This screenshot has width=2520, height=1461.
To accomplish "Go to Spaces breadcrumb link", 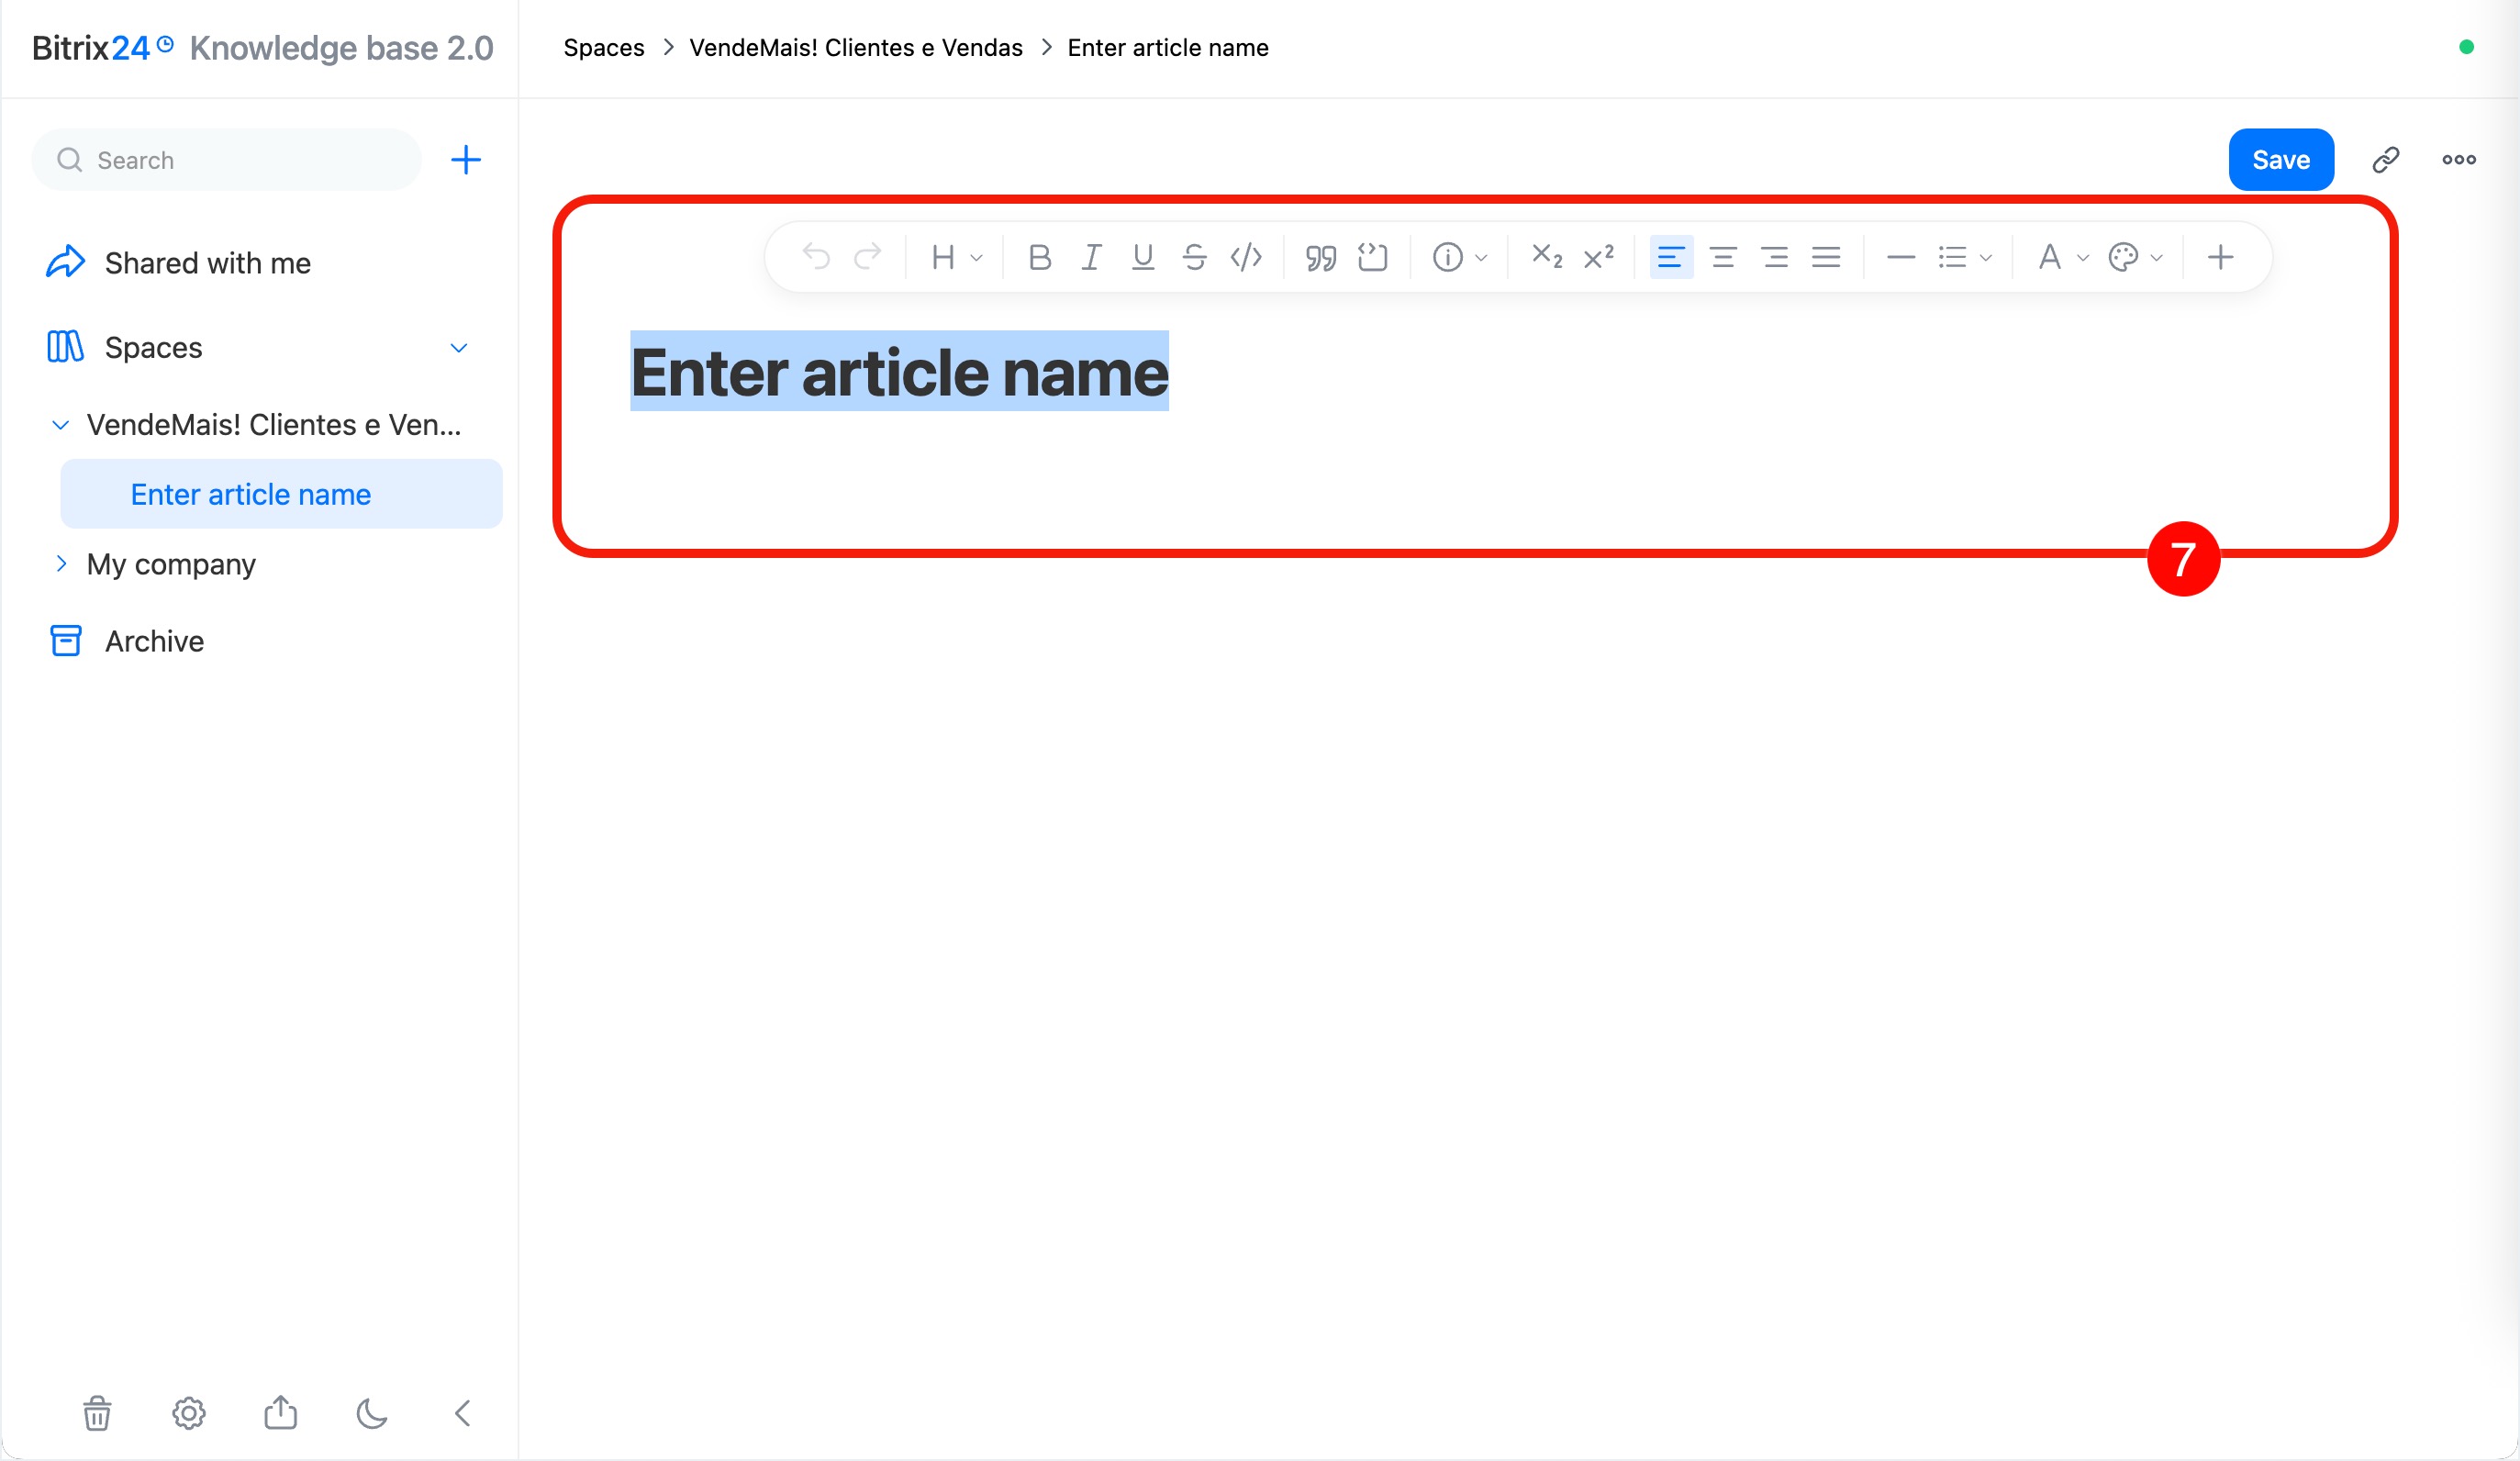I will click(x=604, y=48).
